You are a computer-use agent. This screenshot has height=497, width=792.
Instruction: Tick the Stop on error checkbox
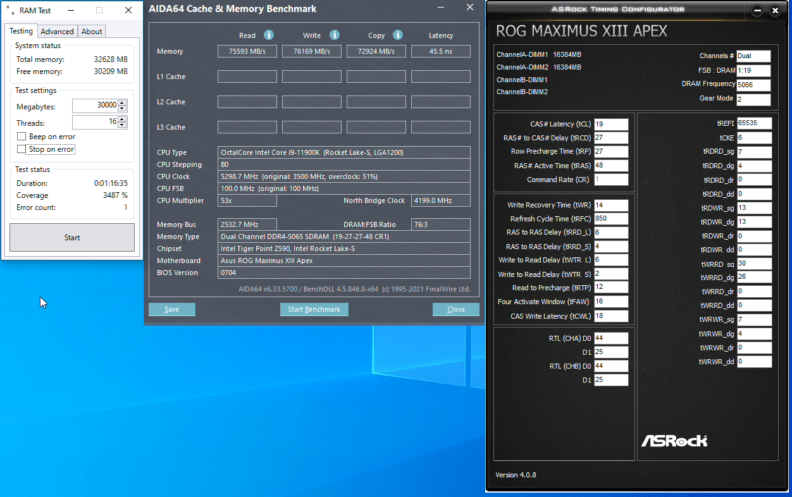[22, 149]
